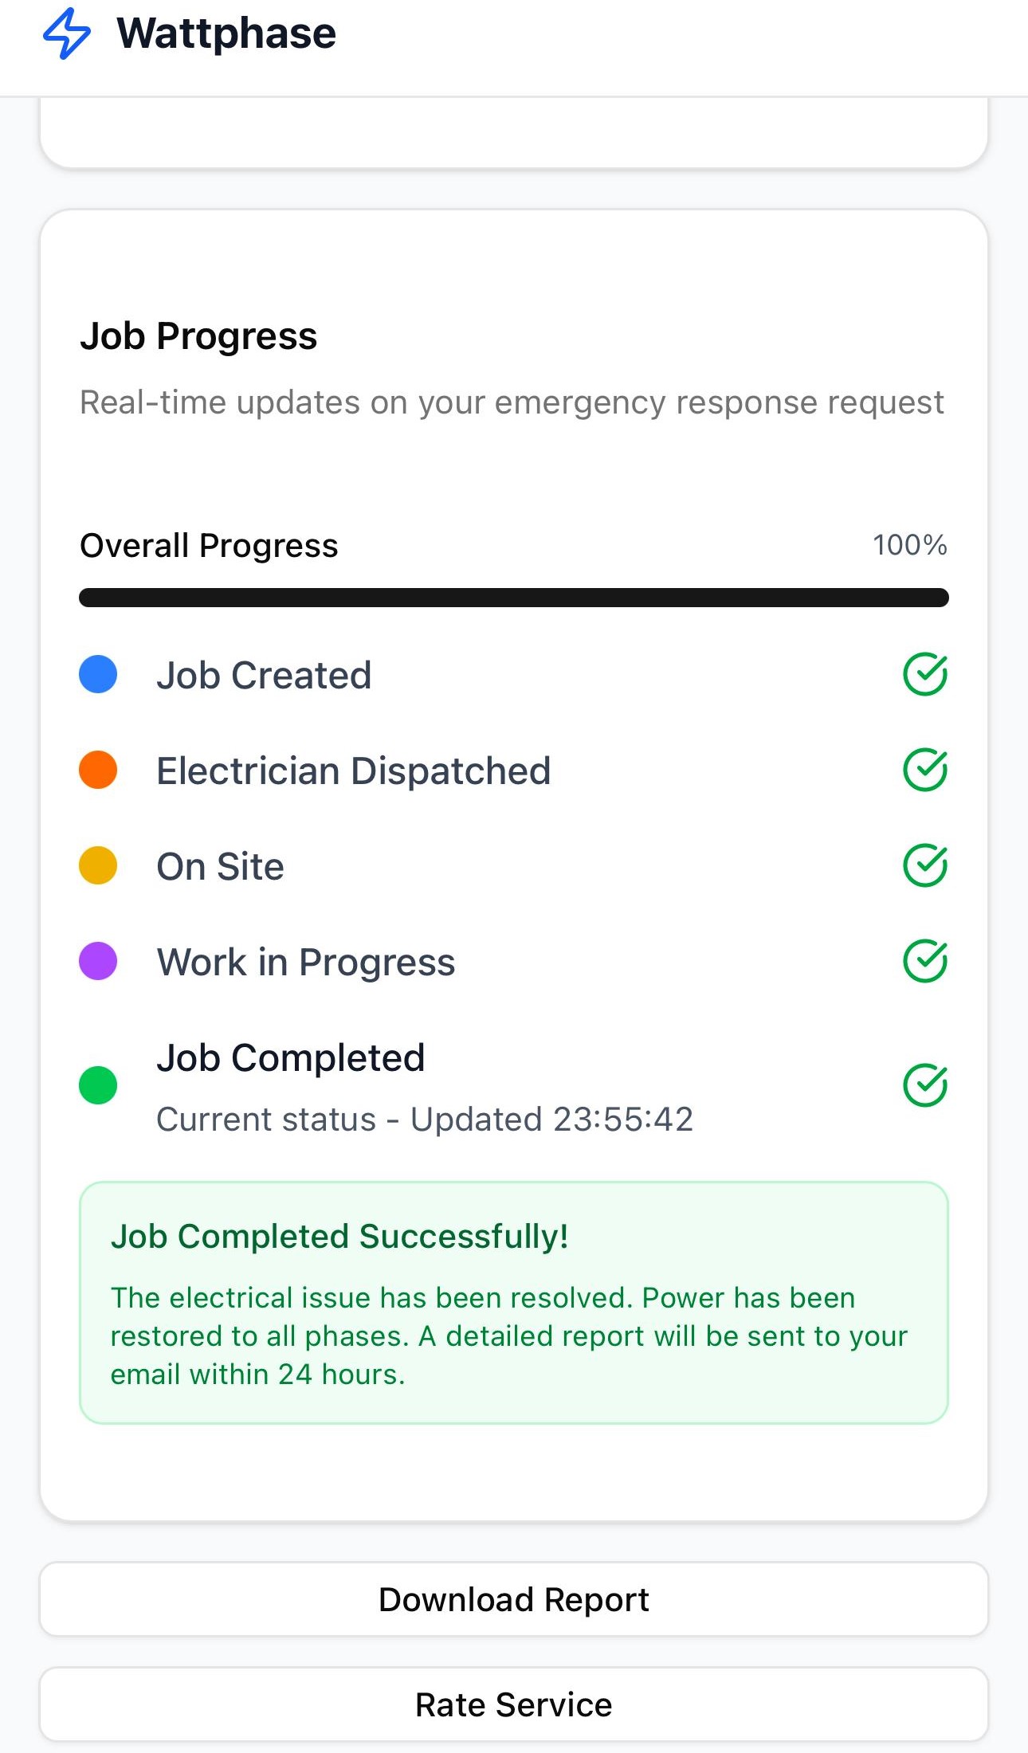Click the Job Progress heading

click(x=198, y=336)
